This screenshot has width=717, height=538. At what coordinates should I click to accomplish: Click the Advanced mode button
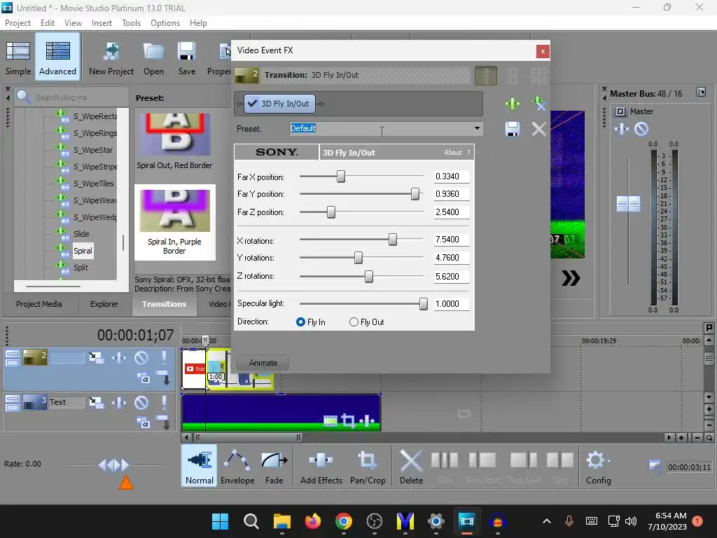click(x=57, y=57)
